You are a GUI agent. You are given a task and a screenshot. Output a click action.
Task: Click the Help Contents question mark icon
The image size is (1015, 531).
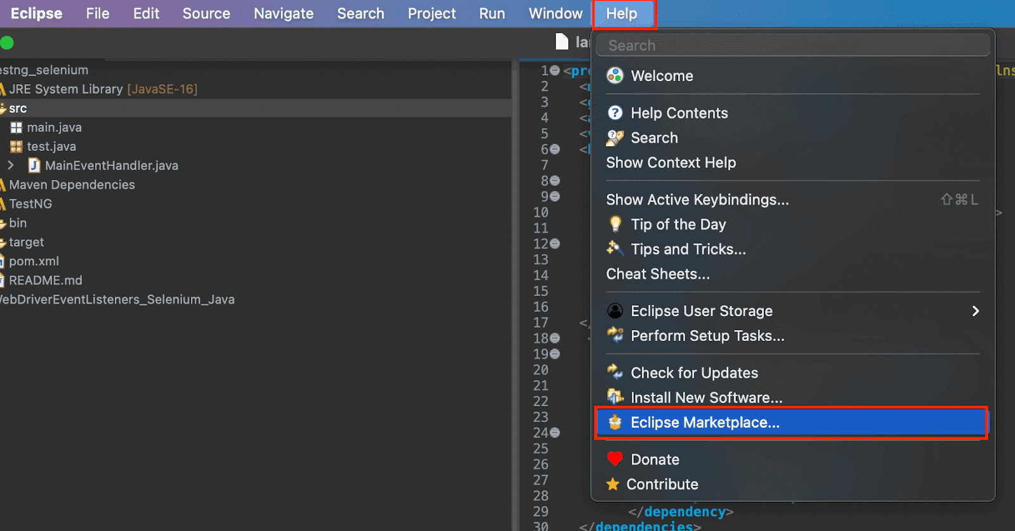[x=615, y=113]
